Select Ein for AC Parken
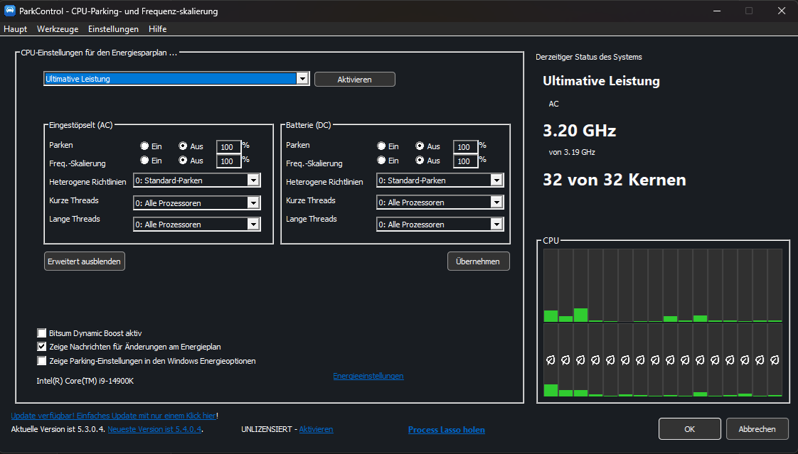Viewport: 798px width, 454px height. click(144, 146)
